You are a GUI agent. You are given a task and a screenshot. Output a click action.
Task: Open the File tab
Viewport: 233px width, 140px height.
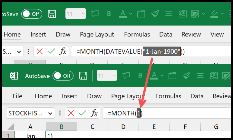(17, 96)
